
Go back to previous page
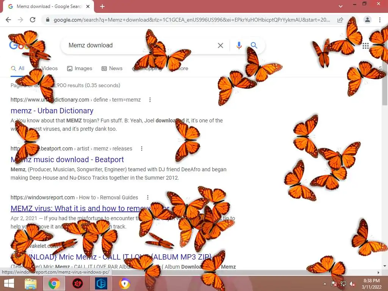pyautogui.click(x=8, y=20)
